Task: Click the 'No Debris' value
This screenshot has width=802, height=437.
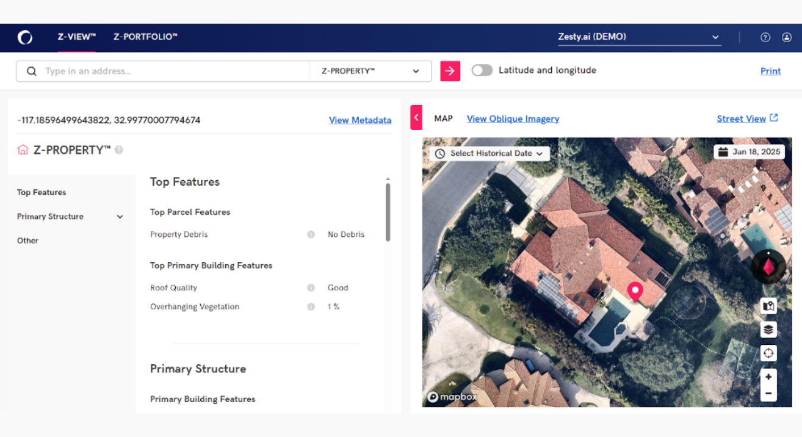Action: pyautogui.click(x=346, y=234)
